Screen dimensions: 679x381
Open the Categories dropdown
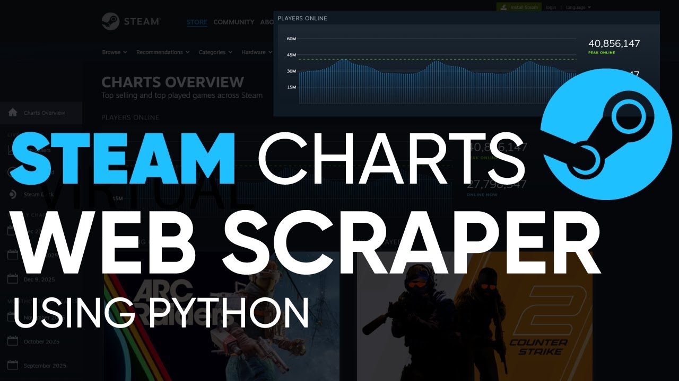point(215,52)
